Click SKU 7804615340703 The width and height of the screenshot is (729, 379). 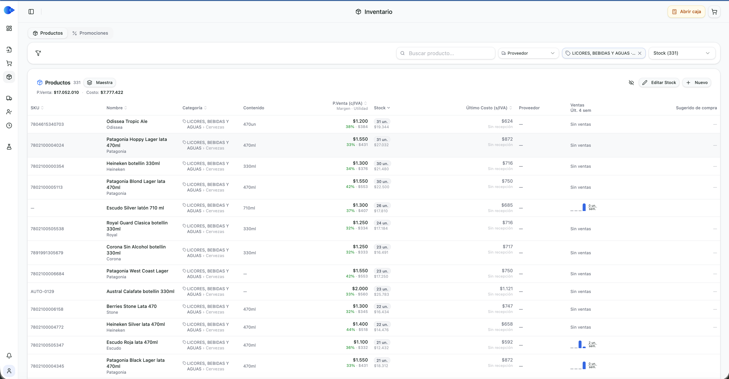coord(47,124)
